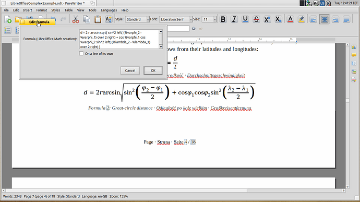Click the caption 'Great-circle distance'

point(132,108)
